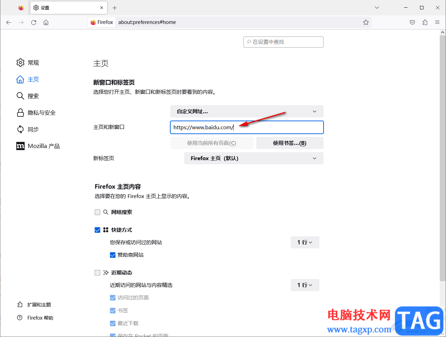Click the Firefox 主页内容 heading
This screenshot has width=446, height=337.
(118, 187)
